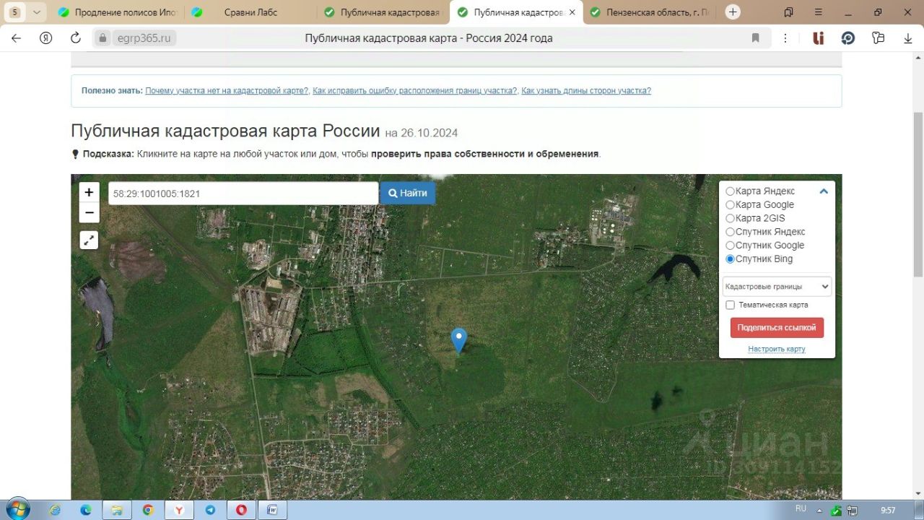
Task: Zoom in the map with the plus button
Action: coord(89,192)
